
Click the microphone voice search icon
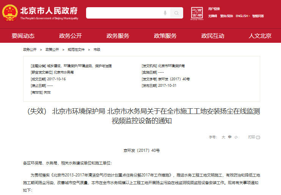(x=165, y=13)
